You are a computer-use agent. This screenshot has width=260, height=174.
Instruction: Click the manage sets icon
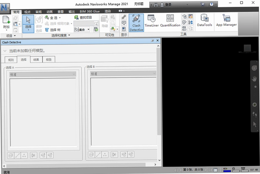tap(96, 29)
